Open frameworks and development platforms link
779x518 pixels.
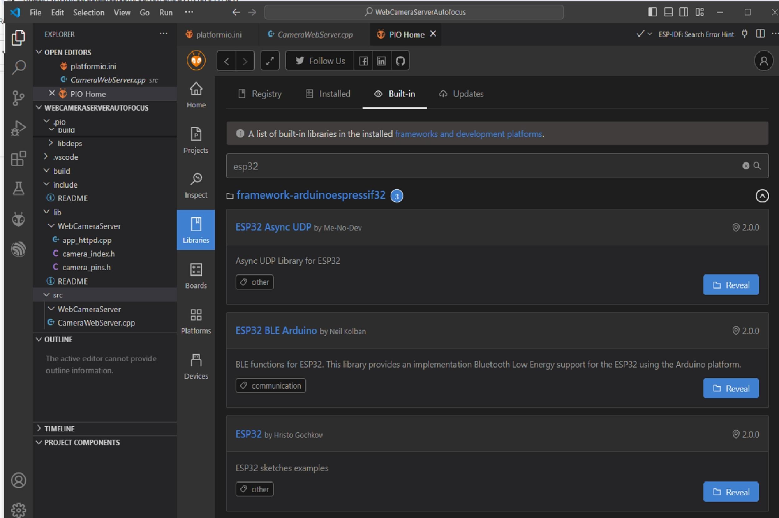click(x=468, y=134)
